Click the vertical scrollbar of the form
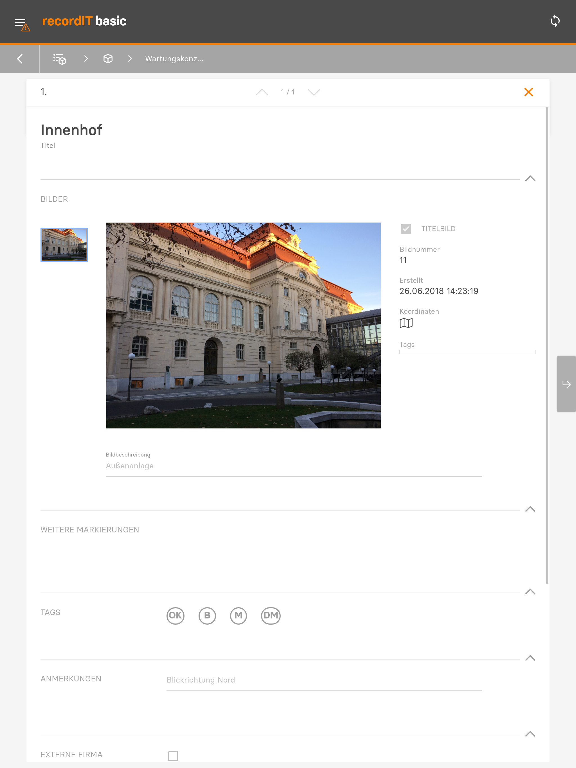This screenshot has width=576, height=768. pos(547,345)
